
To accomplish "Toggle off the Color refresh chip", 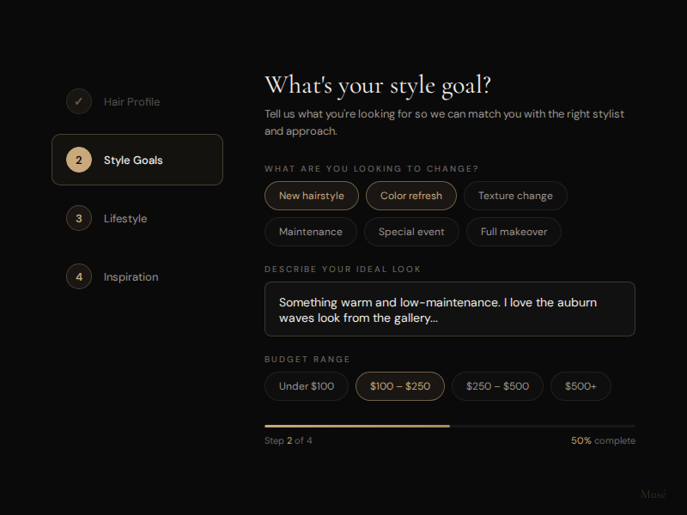I will point(411,196).
